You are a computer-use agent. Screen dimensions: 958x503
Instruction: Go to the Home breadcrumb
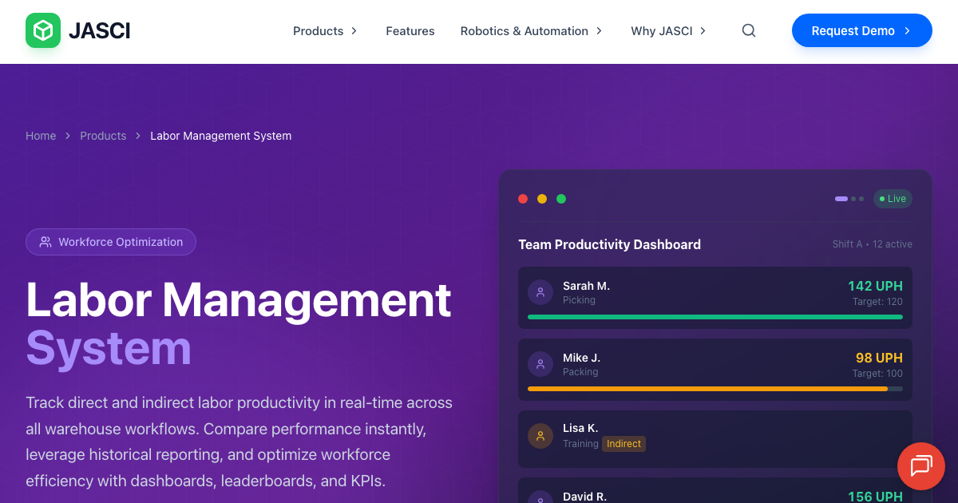tap(41, 136)
